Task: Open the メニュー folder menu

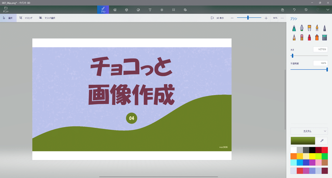Action: click(x=6, y=9)
